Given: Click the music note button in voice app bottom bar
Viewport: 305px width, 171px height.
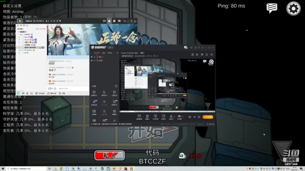Looking at the screenshot, I should tap(52, 93).
